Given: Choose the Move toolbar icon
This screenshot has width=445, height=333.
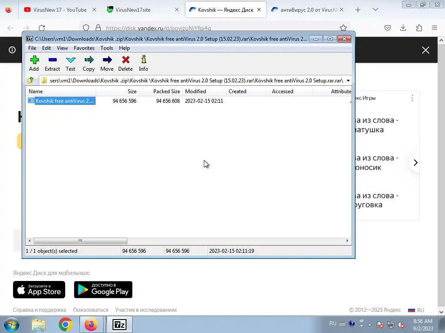Looking at the screenshot, I should pos(107,64).
